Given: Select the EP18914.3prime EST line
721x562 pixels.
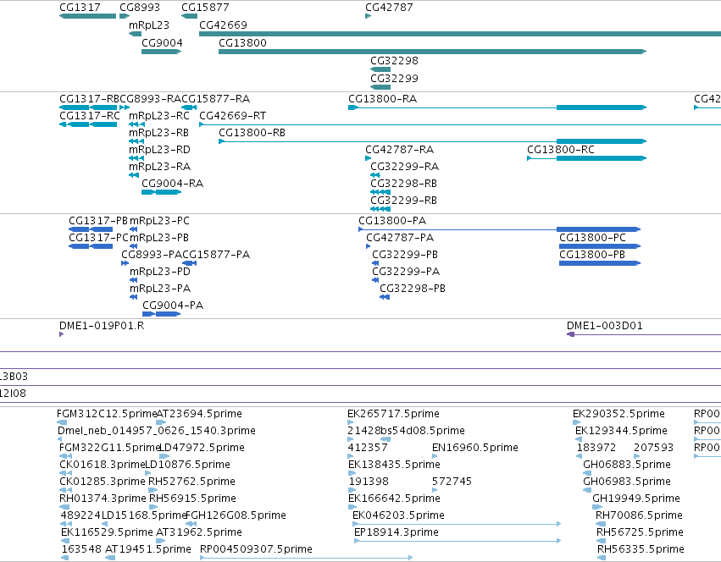Looking at the screenshot, I should click(x=458, y=541).
